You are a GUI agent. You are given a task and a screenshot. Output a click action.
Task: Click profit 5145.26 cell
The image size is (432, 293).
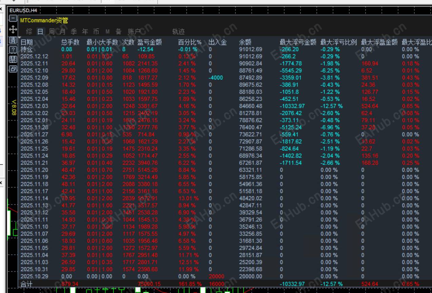148,170
